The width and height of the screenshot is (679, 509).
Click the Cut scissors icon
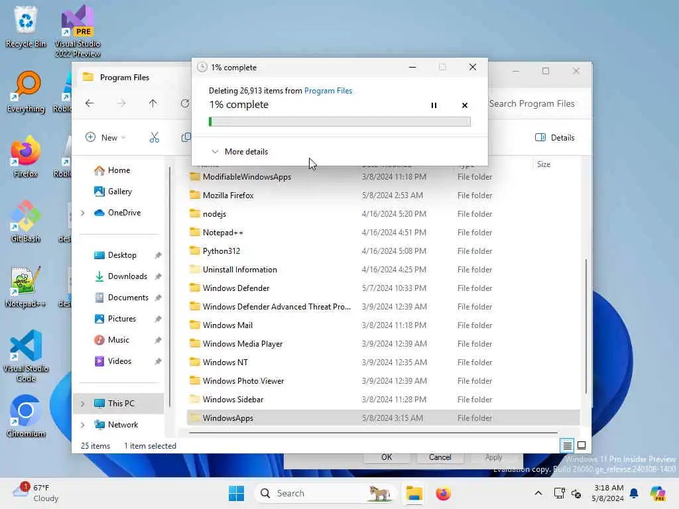coord(154,138)
